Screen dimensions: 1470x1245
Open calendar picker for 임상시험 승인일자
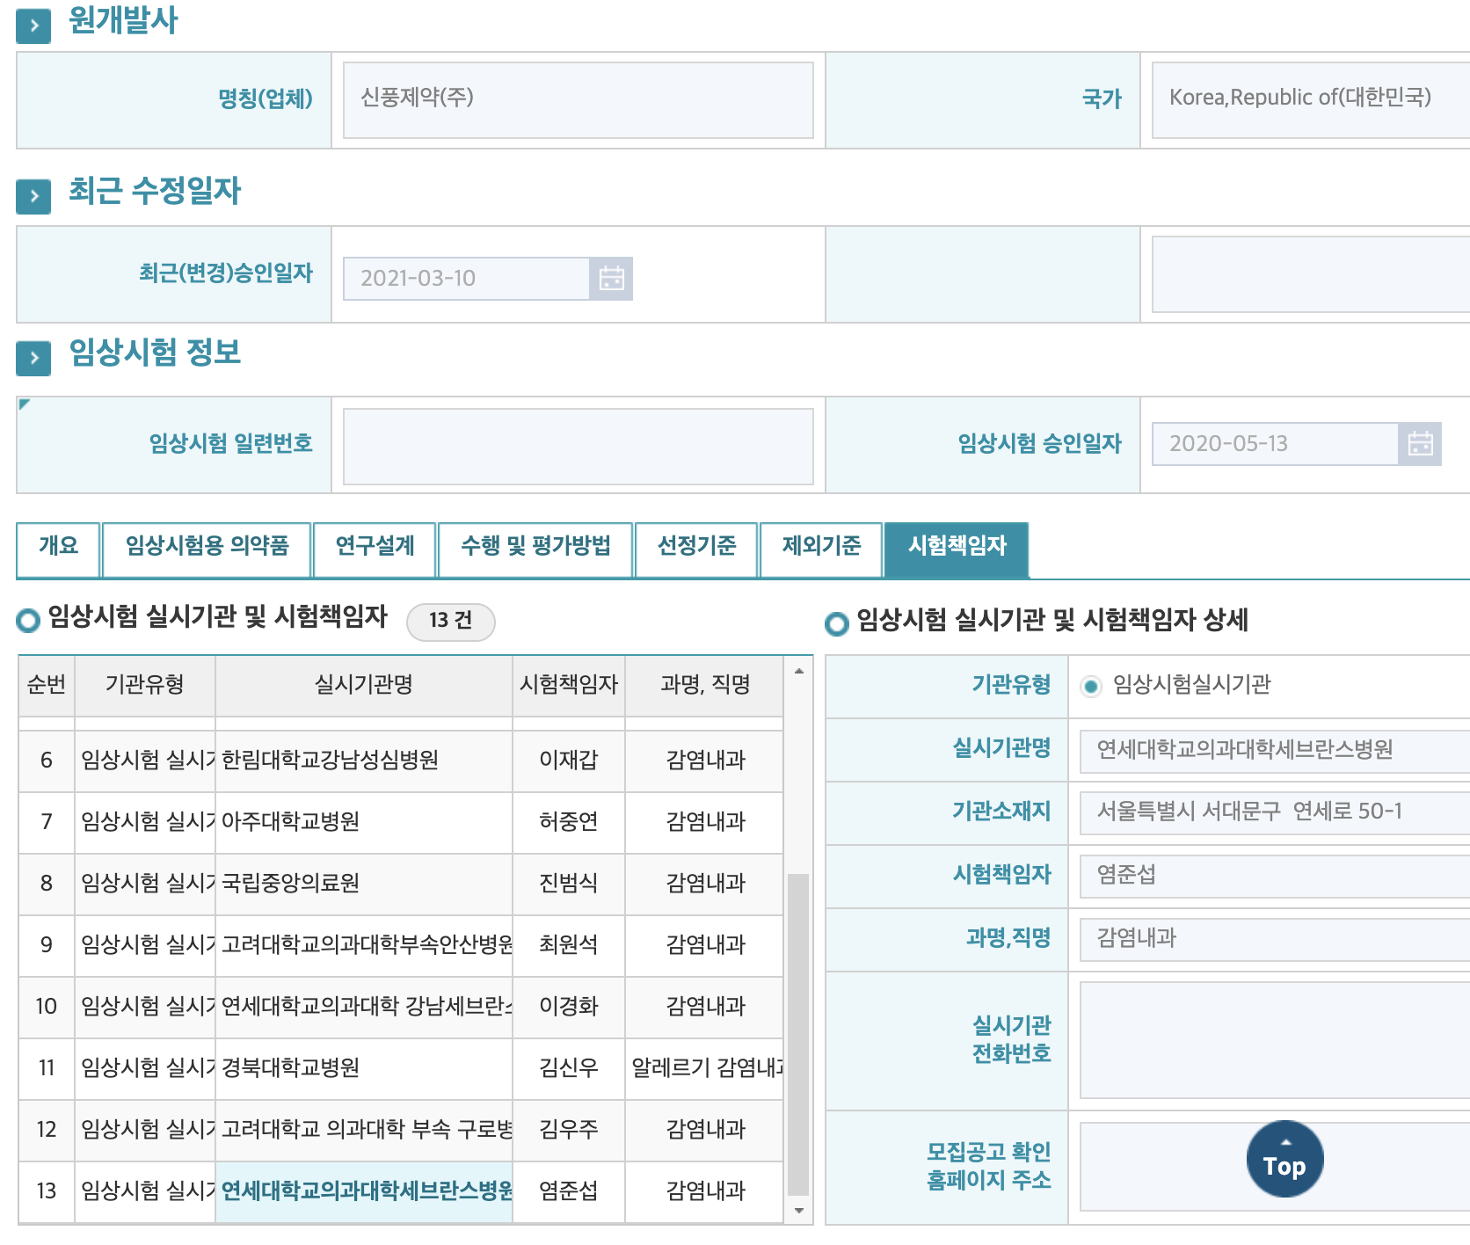(x=1422, y=444)
